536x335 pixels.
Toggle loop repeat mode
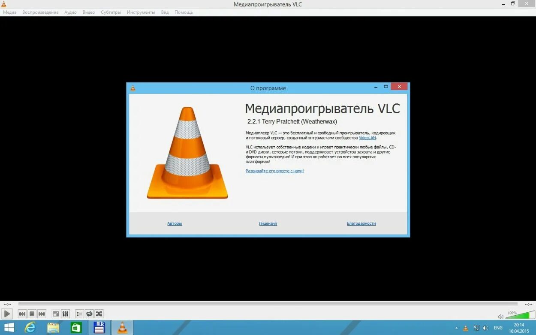[89, 314]
